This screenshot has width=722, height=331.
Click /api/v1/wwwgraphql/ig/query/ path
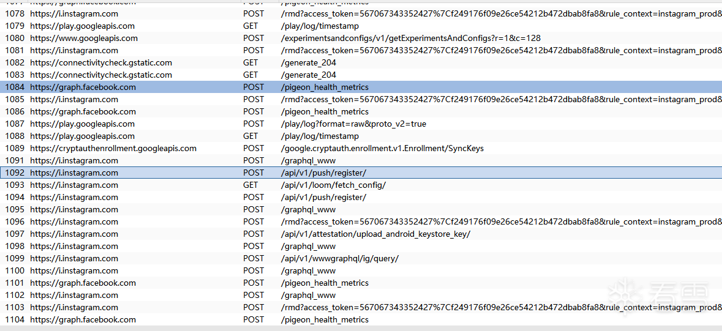339,258
